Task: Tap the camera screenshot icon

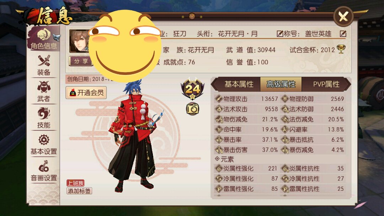Action: pyautogui.click(x=192, y=109)
